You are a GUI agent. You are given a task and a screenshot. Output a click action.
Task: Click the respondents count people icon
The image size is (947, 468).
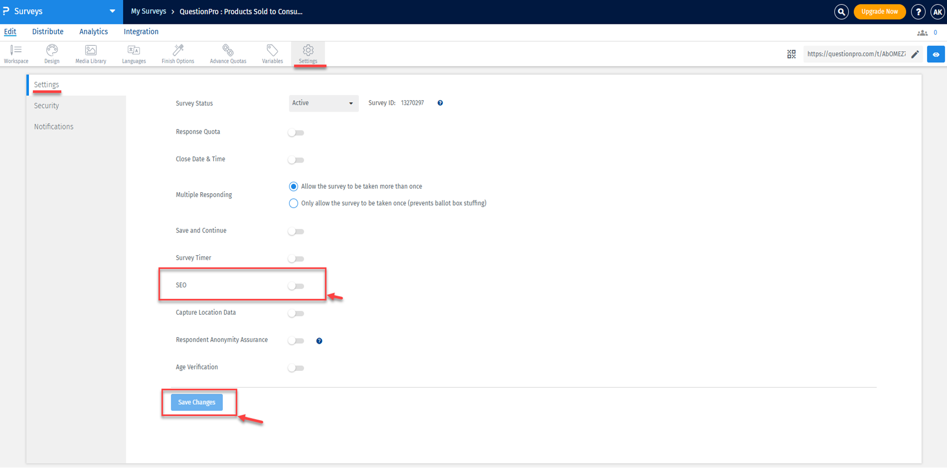(922, 33)
